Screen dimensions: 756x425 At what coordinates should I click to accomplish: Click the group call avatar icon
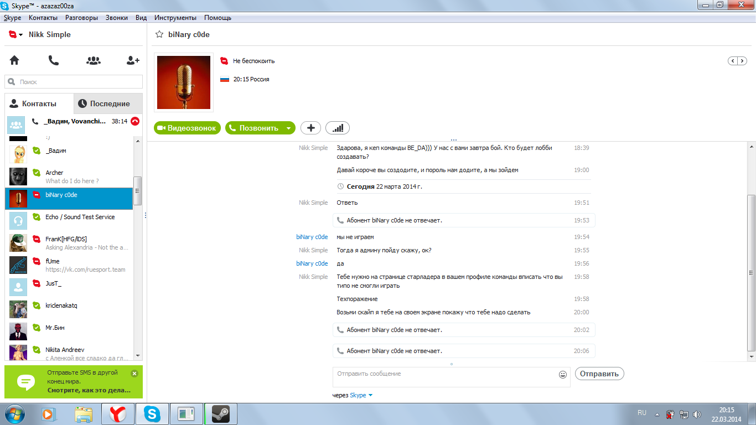click(16, 124)
